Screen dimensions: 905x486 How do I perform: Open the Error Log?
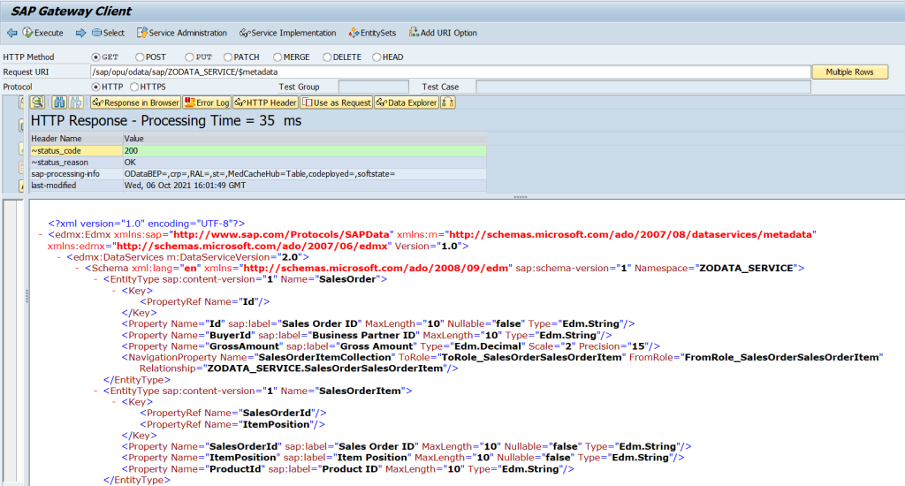point(207,103)
